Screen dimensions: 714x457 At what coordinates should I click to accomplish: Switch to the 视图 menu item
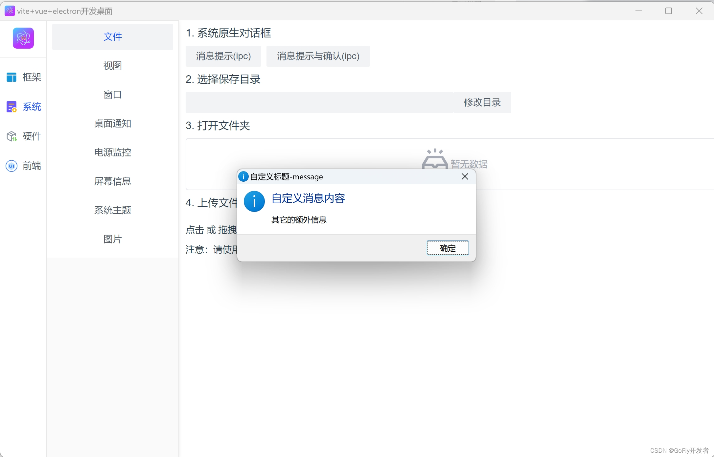pyautogui.click(x=112, y=66)
